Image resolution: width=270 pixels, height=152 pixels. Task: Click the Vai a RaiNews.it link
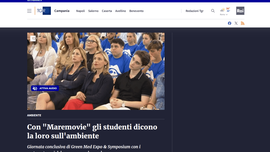pyautogui.click(x=35, y=1)
